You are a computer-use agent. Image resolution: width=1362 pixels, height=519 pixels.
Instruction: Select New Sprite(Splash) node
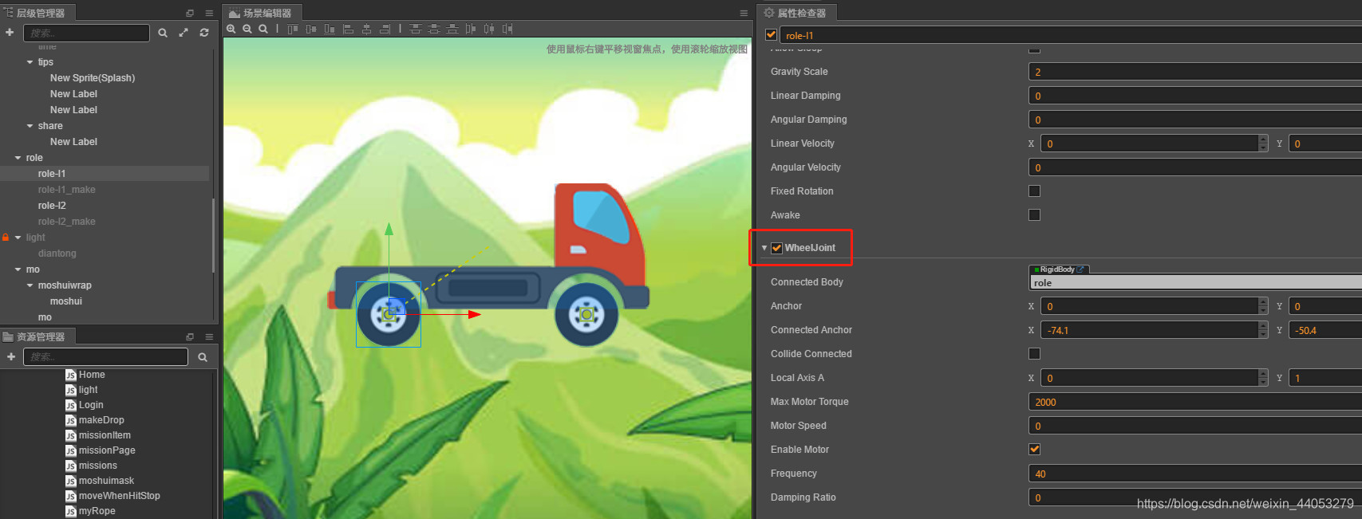coord(93,78)
